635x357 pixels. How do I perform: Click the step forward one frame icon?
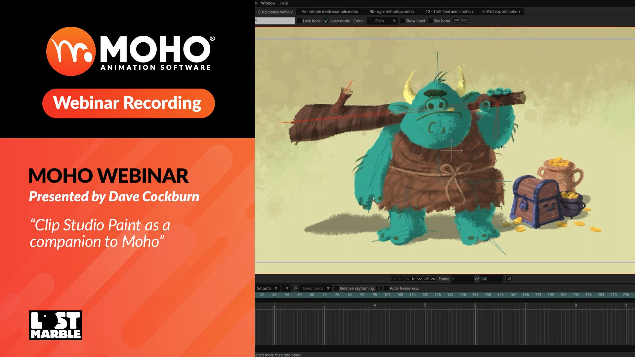tap(420, 279)
